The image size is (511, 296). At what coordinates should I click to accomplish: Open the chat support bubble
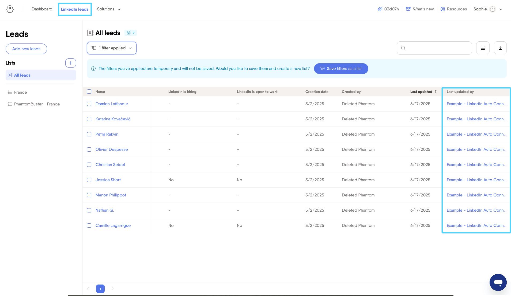(x=498, y=282)
